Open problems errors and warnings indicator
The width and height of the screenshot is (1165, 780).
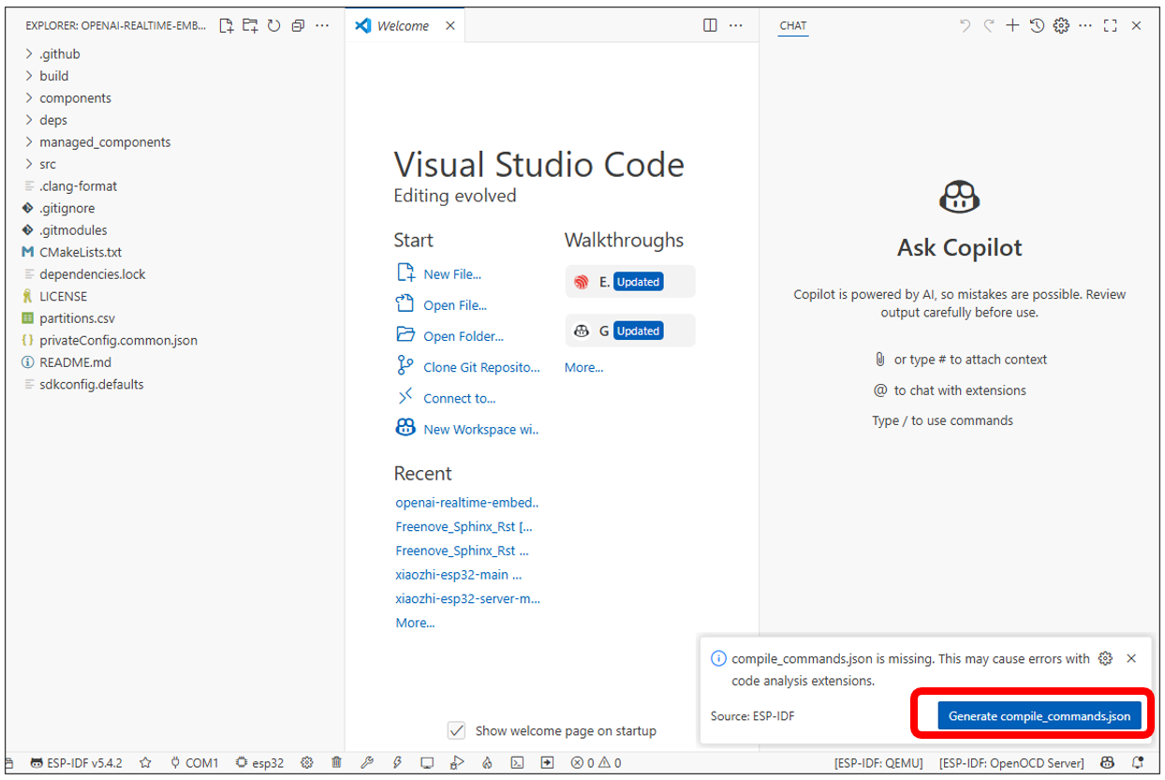(x=597, y=763)
